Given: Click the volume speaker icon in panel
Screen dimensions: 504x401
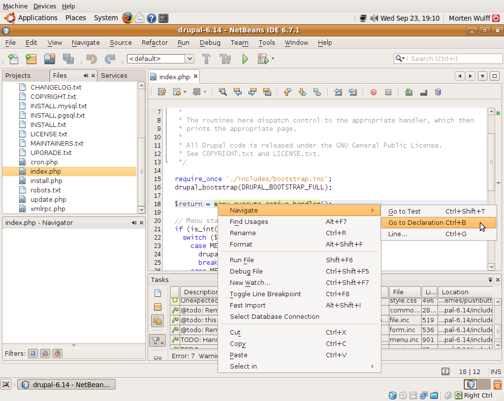Looking at the screenshot, I should click(x=374, y=18).
